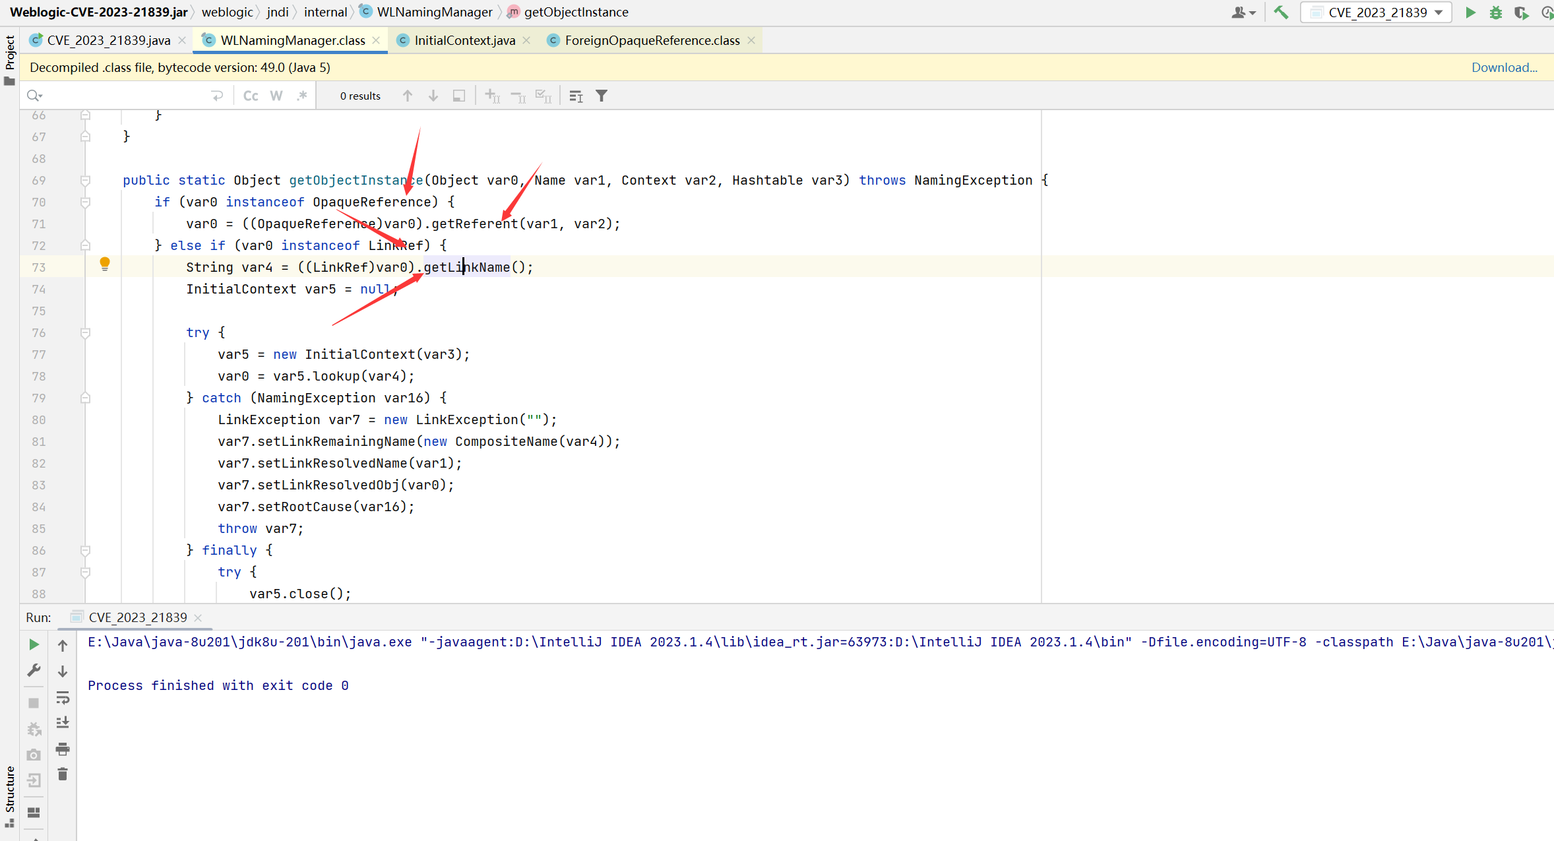Close the ForeignOpaqueReference.class tab
This screenshot has width=1554, height=841.
point(751,40)
